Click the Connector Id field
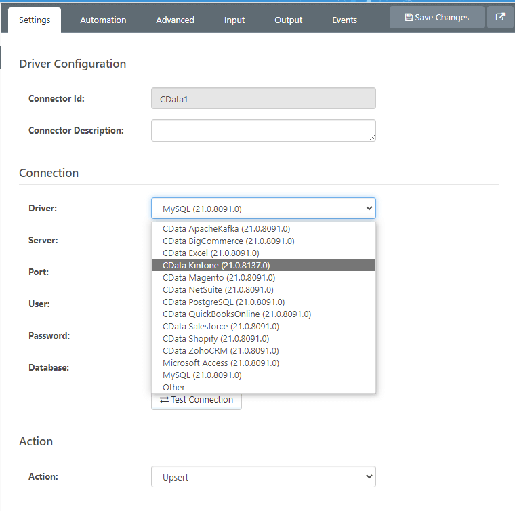 [263, 98]
